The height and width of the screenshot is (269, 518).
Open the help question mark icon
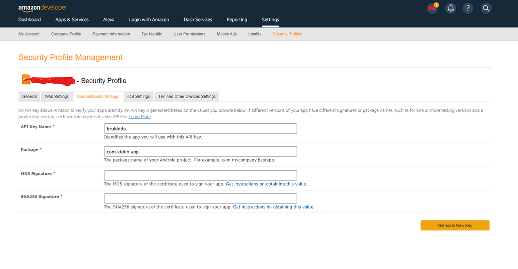(x=468, y=8)
